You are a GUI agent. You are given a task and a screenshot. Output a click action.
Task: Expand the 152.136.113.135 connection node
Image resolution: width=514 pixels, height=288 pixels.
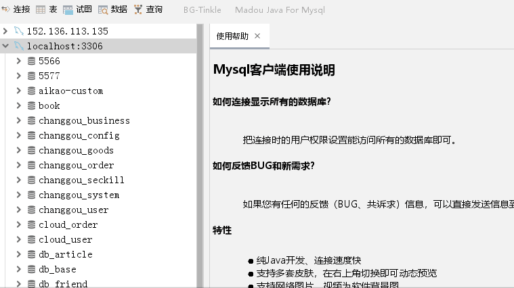tap(5, 31)
